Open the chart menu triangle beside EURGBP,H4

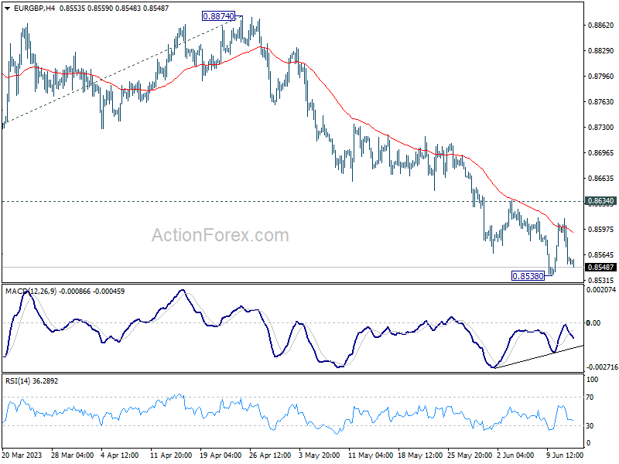click(x=7, y=9)
